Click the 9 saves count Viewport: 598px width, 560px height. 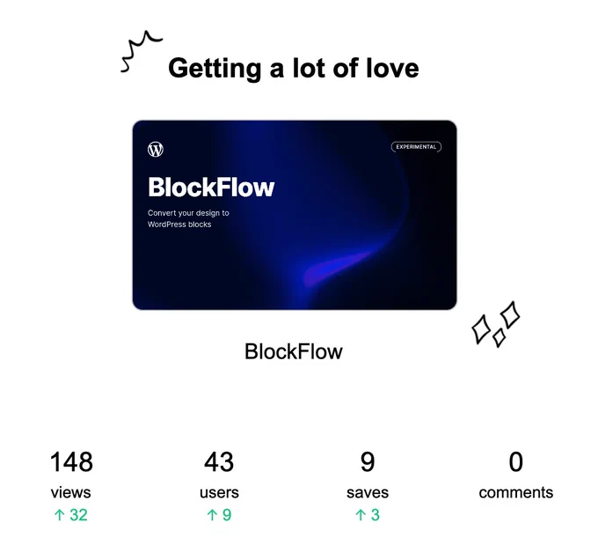coord(368,462)
